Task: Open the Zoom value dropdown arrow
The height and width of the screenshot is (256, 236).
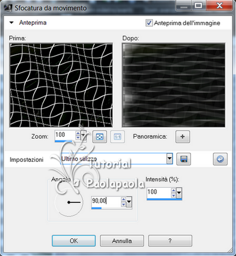Action: pos(83,135)
